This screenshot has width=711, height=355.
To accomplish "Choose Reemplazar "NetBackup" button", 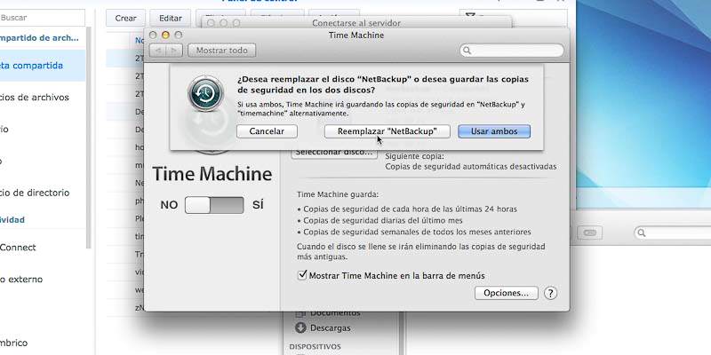I will pos(387,131).
